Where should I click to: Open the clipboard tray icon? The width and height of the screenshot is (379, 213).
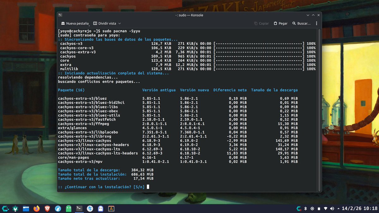319,209
